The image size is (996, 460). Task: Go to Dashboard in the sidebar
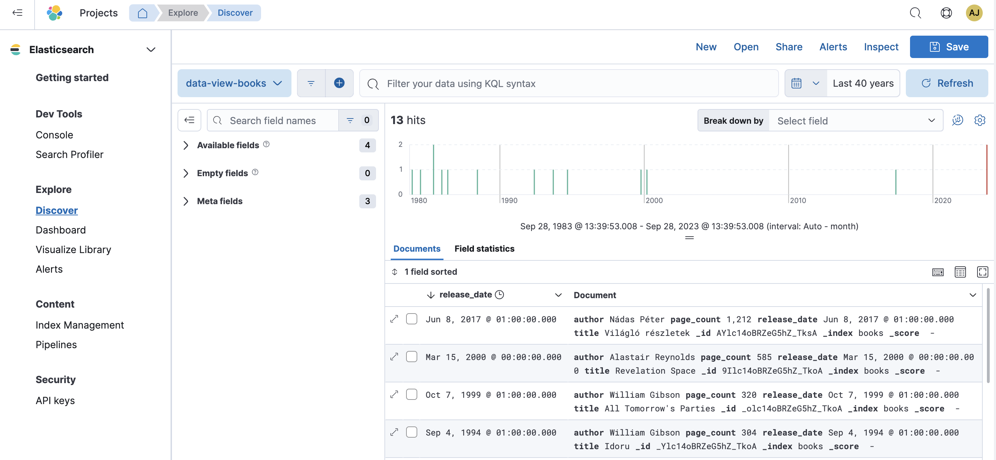(x=61, y=230)
